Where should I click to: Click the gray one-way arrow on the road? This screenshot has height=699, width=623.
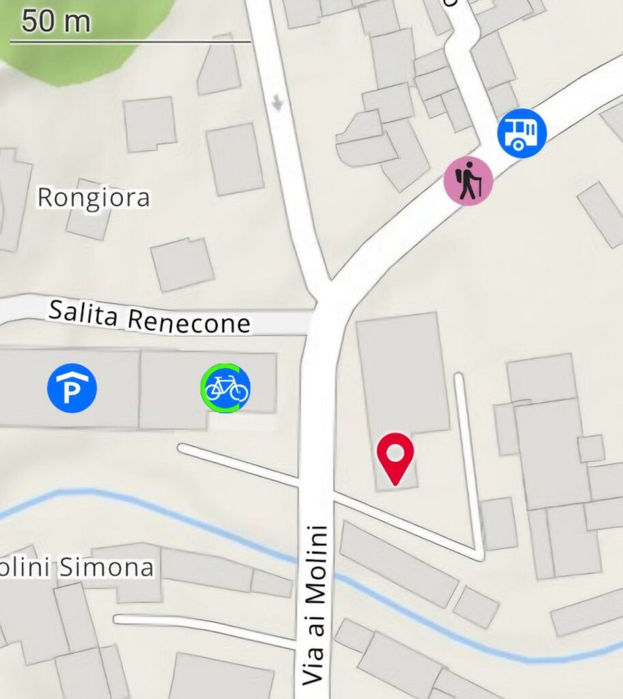pyautogui.click(x=277, y=102)
